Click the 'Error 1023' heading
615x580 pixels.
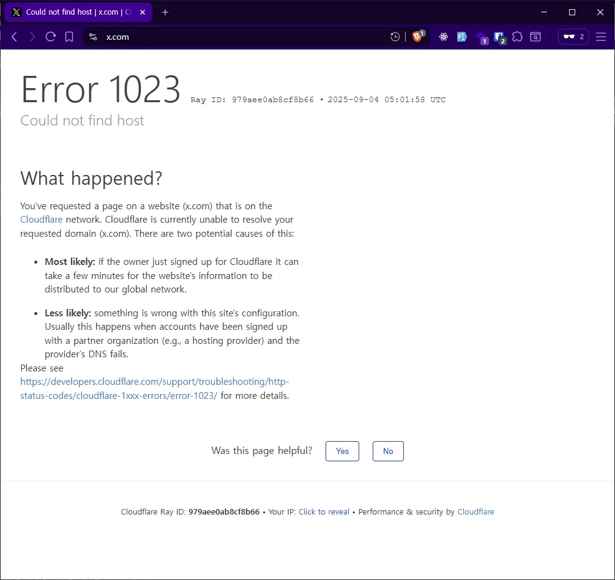pyautogui.click(x=100, y=90)
